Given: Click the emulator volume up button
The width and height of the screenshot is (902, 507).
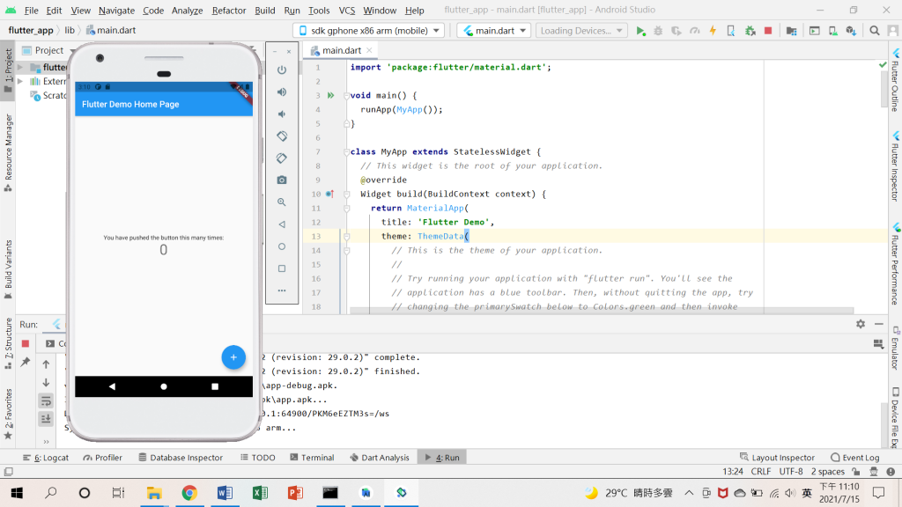Looking at the screenshot, I should tap(282, 92).
